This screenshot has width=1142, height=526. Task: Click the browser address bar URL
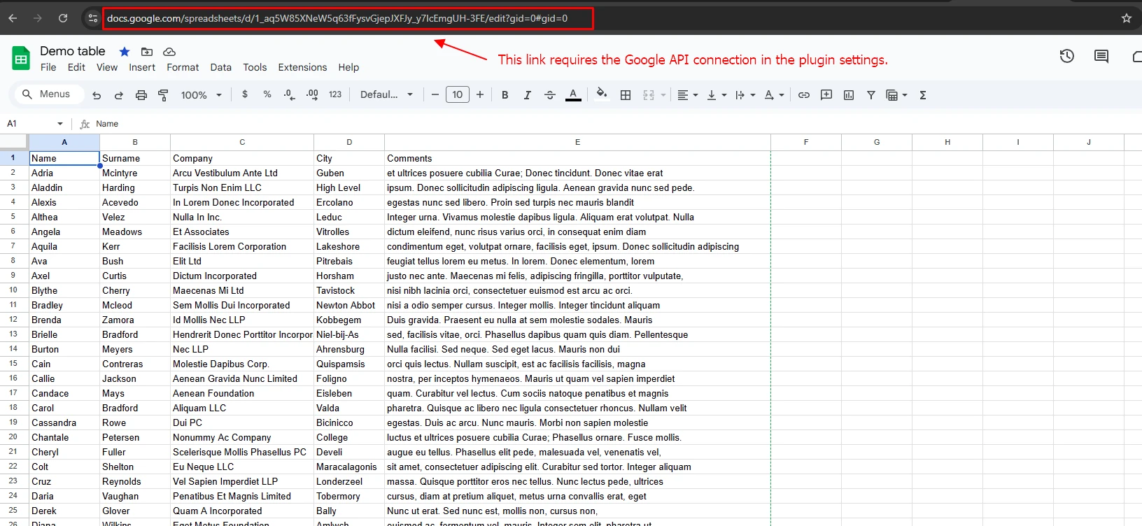point(337,18)
